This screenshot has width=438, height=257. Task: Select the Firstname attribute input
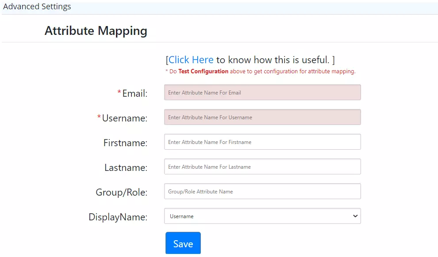click(262, 142)
